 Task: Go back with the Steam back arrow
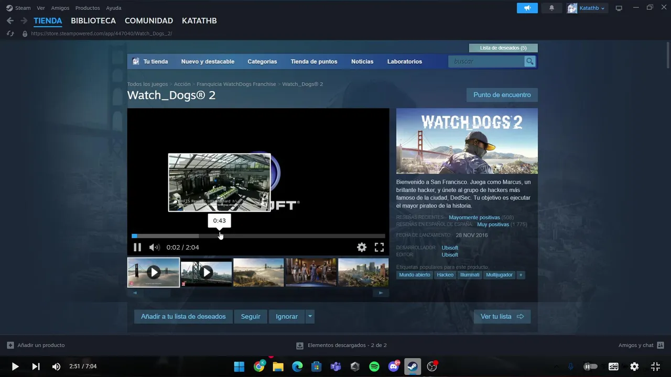[10, 20]
